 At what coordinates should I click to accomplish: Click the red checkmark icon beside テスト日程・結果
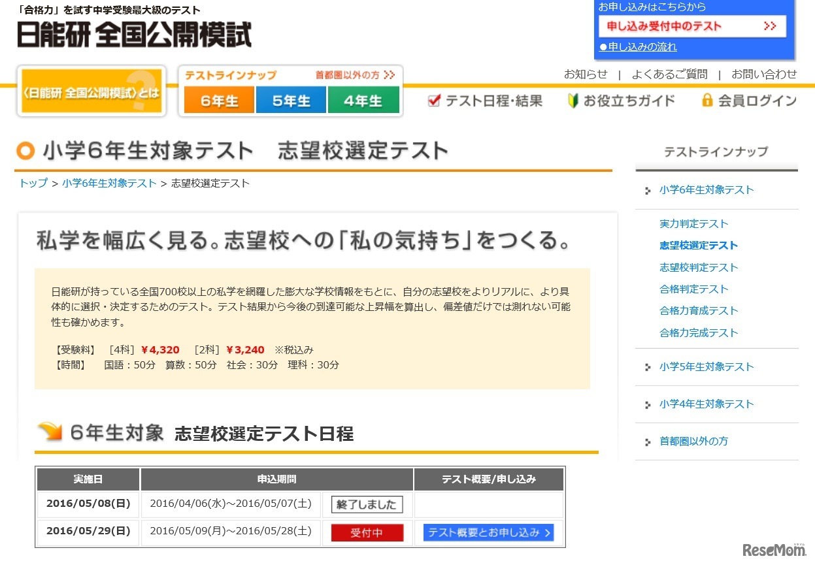coord(433,101)
